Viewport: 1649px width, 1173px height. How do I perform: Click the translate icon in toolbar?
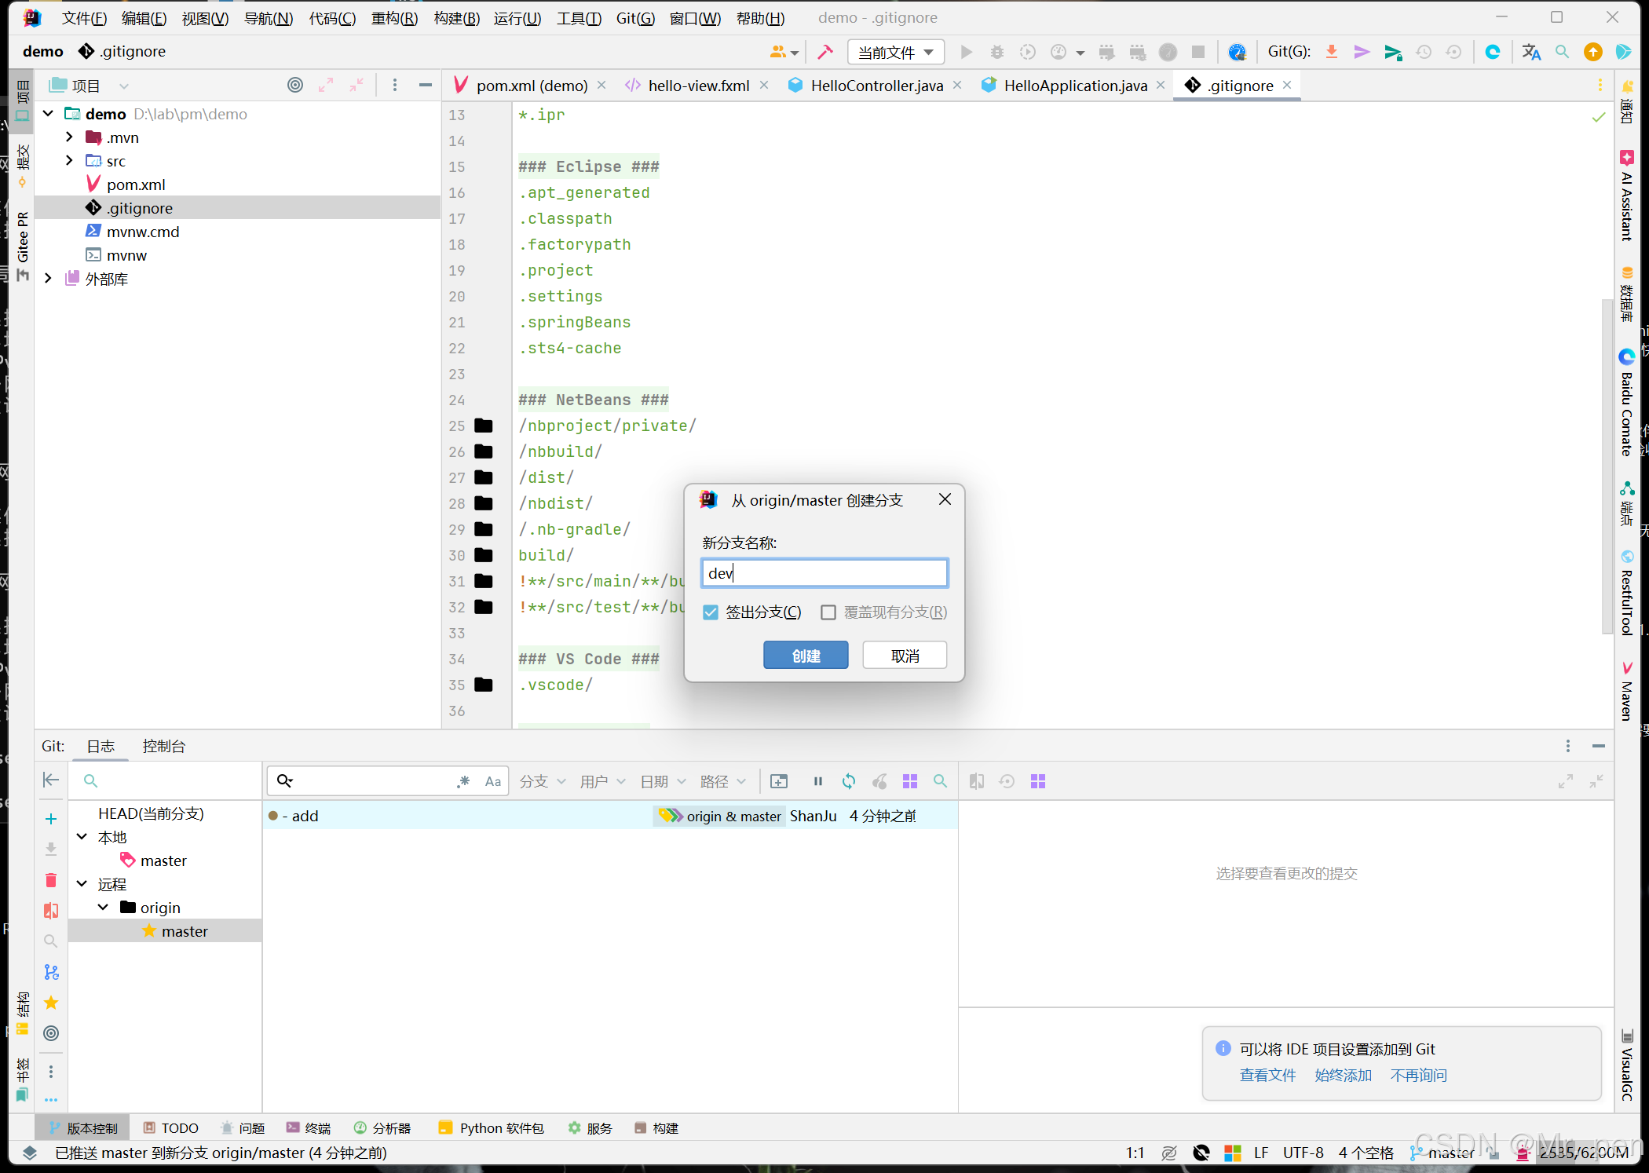(x=1530, y=52)
